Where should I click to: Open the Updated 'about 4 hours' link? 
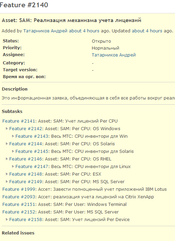pyautogui.click(x=147, y=31)
